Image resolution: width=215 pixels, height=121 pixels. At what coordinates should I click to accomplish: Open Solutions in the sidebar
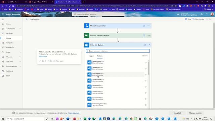[9, 71]
